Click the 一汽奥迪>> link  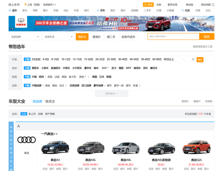coord(49,134)
